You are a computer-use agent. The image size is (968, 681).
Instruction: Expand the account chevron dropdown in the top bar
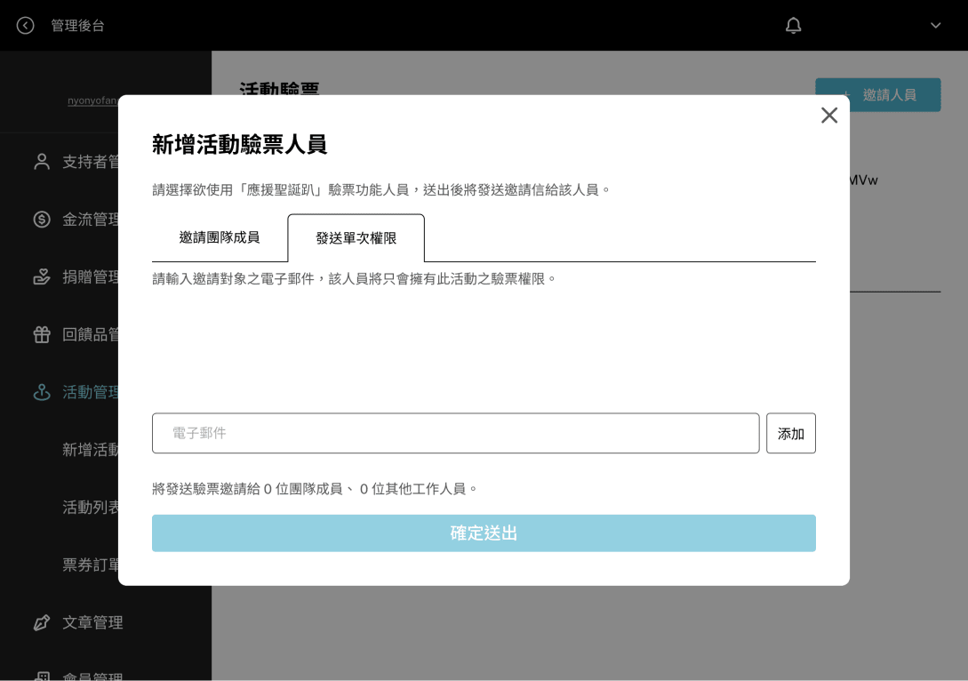[x=935, y=25]
